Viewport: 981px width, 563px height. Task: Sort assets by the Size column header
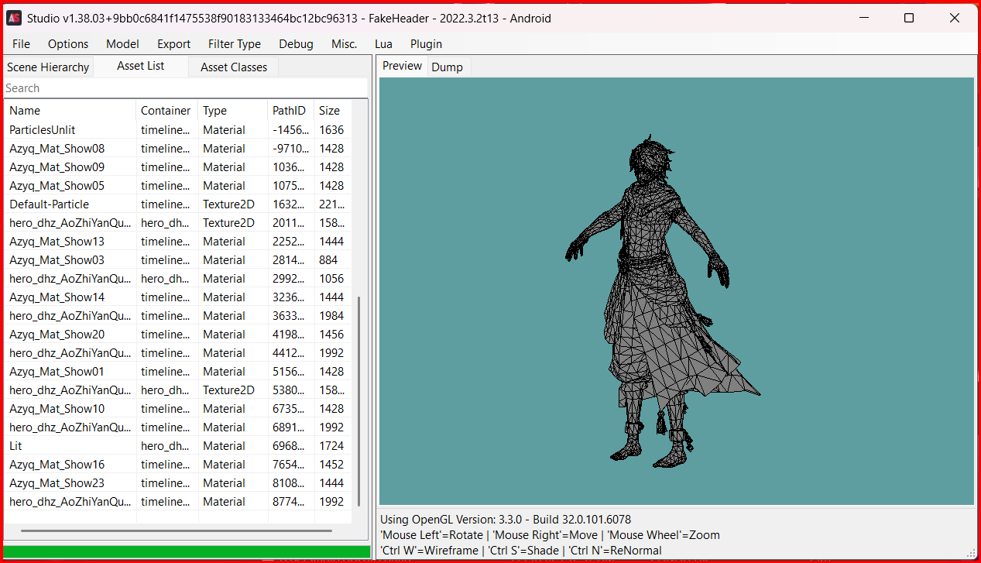[331, 111]
